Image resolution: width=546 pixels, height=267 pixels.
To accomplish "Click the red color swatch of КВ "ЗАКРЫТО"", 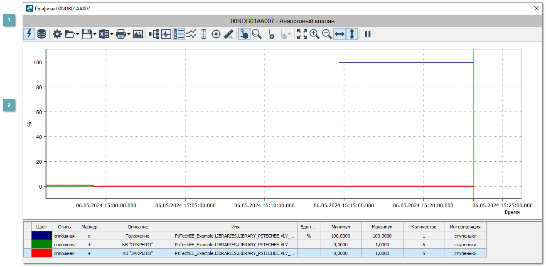I will [x=42, y=253].
